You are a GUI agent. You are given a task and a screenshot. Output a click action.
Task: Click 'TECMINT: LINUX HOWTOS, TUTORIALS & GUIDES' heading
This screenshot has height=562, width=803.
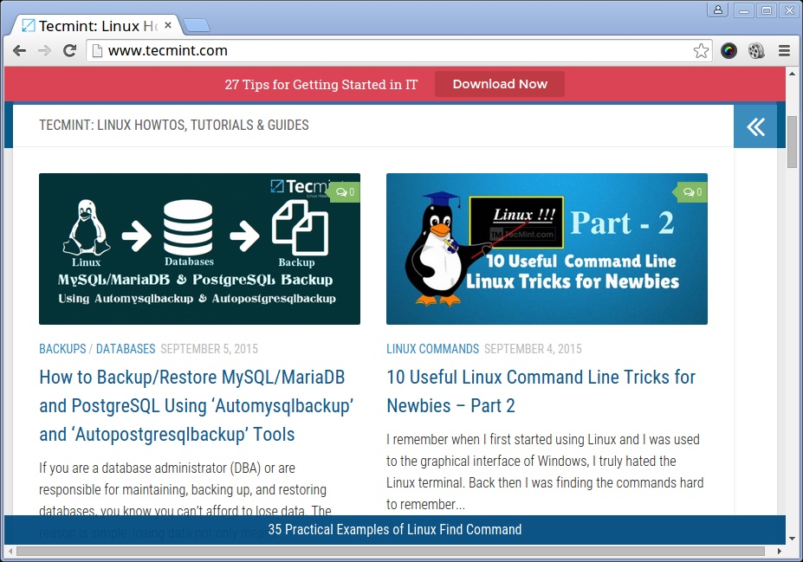(174, 125)
